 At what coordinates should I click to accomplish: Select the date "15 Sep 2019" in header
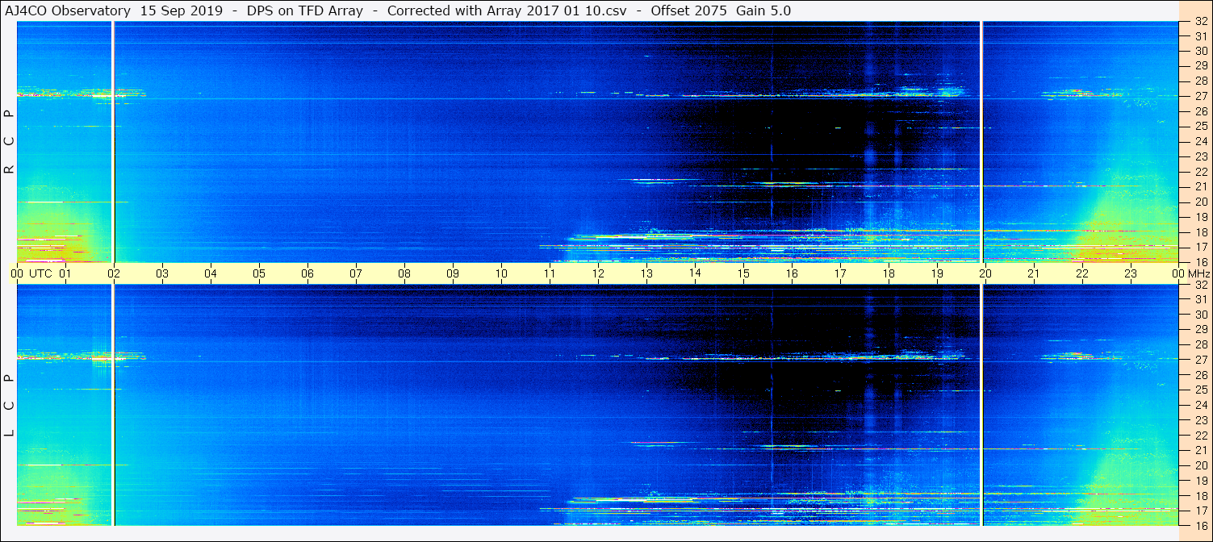[x=182, y=10]
